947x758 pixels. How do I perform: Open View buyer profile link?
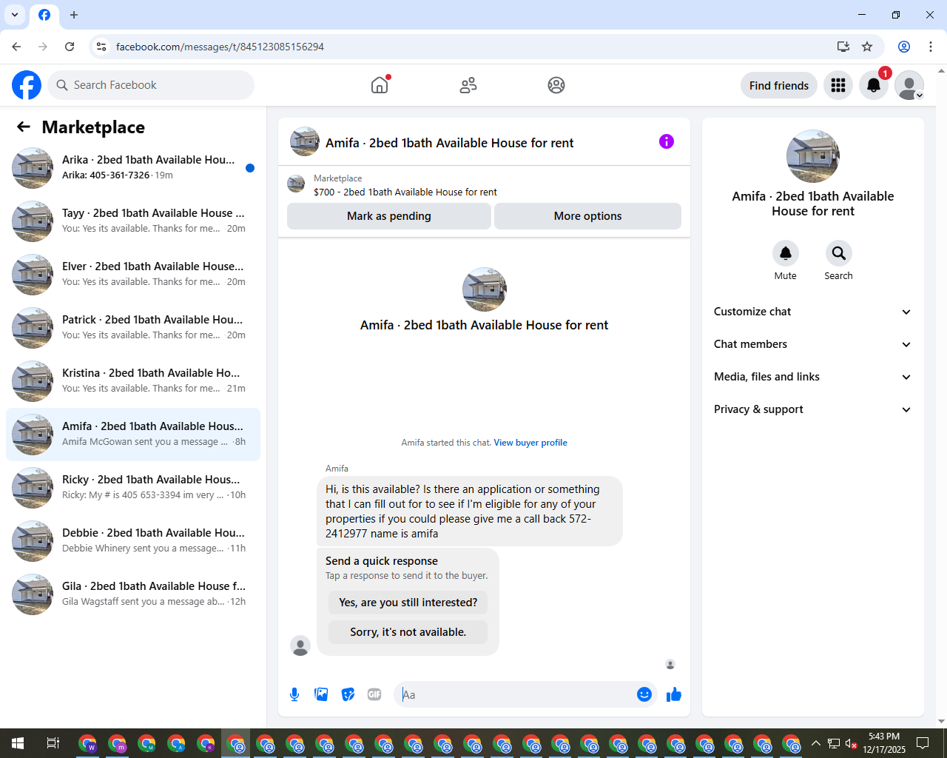coord(530,443)
